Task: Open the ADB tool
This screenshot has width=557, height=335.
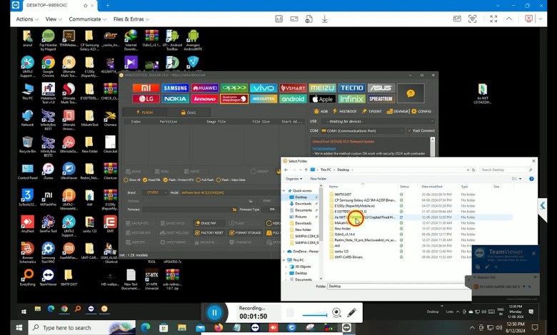Action: [x=321, y=111]
